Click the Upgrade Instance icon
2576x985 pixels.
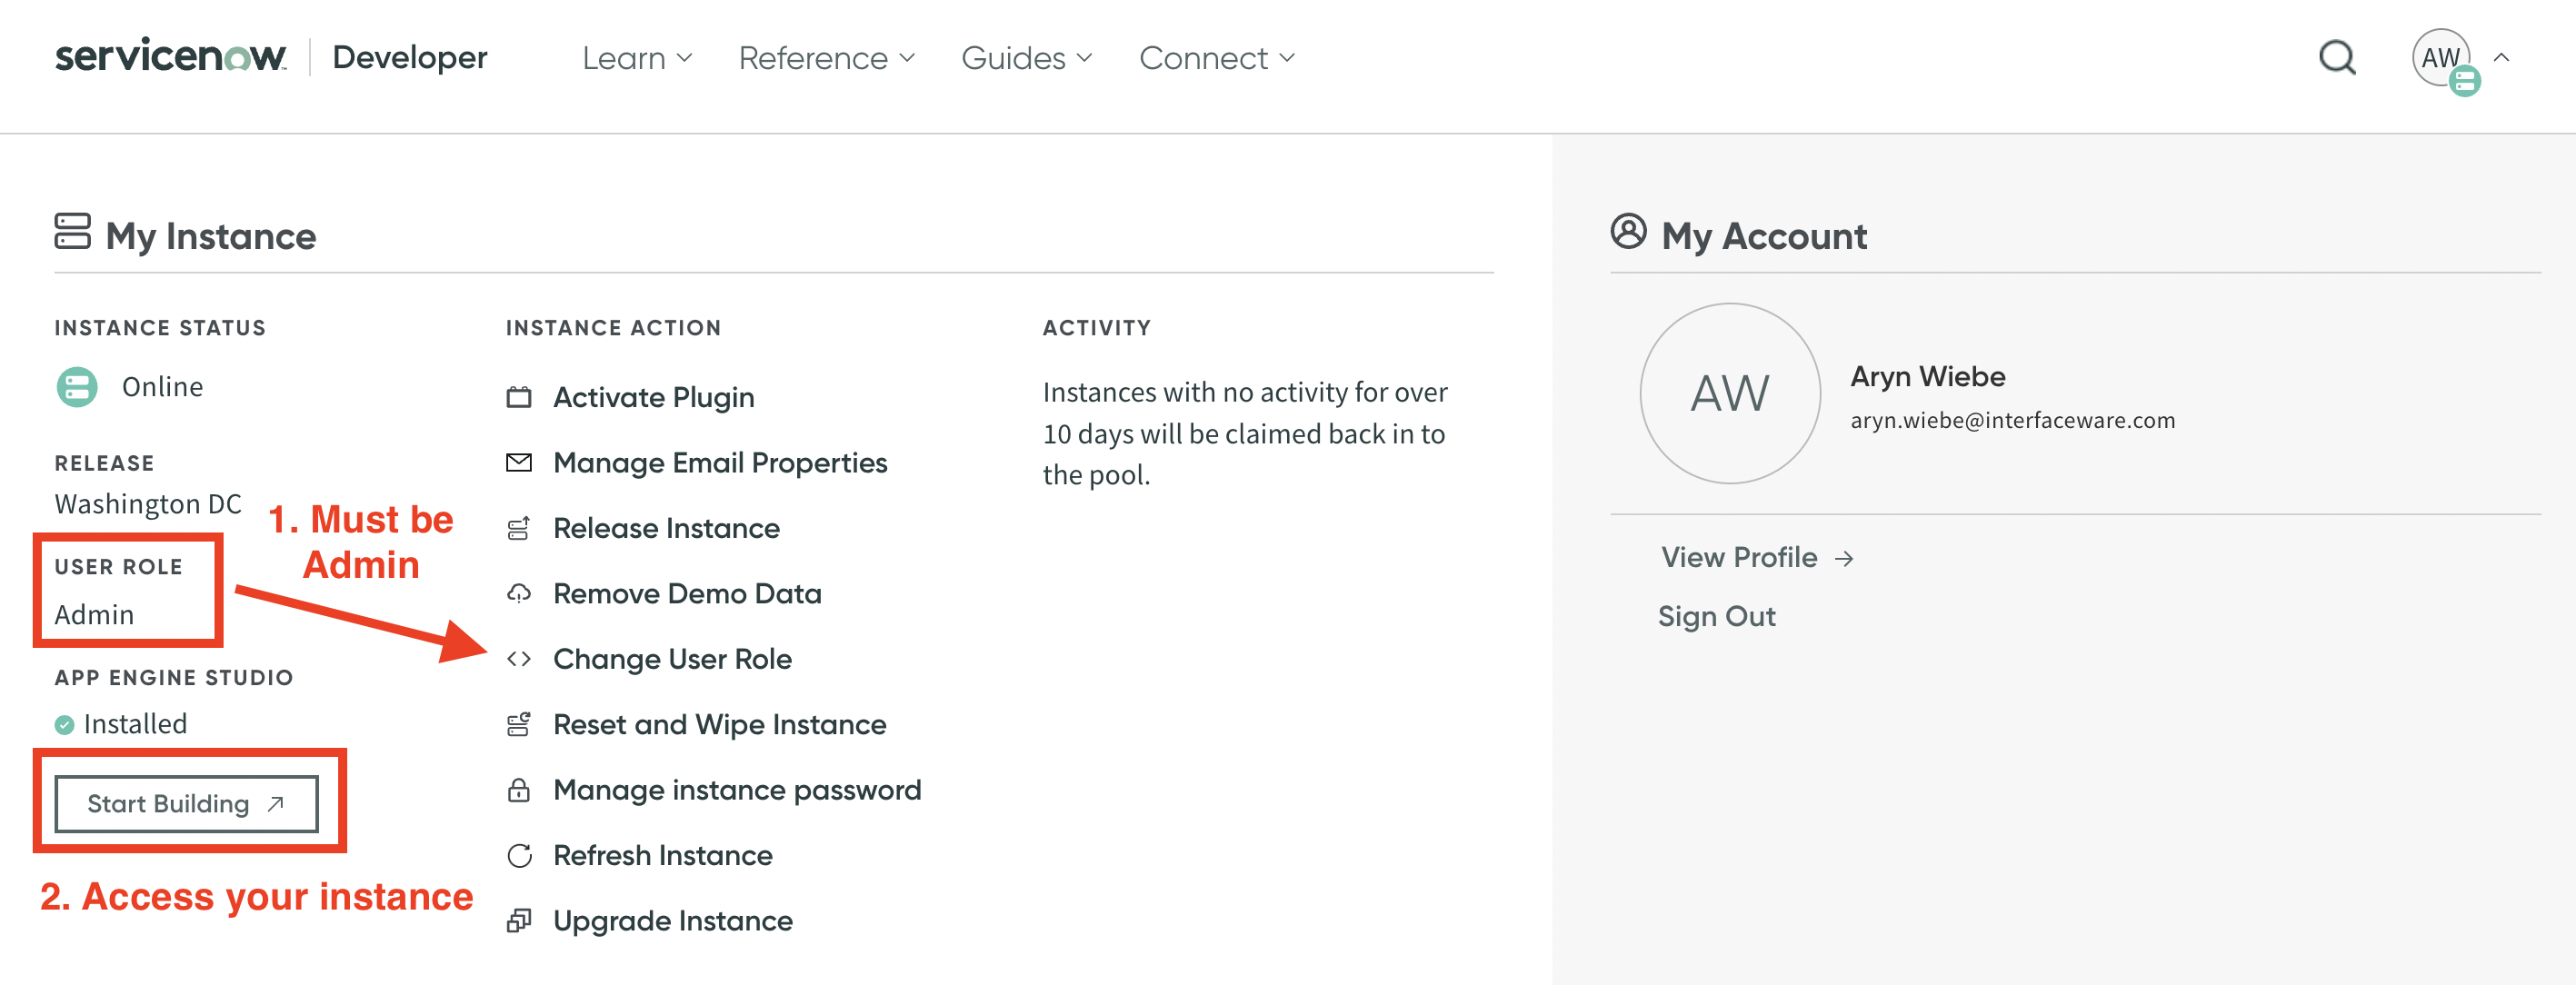519,920
